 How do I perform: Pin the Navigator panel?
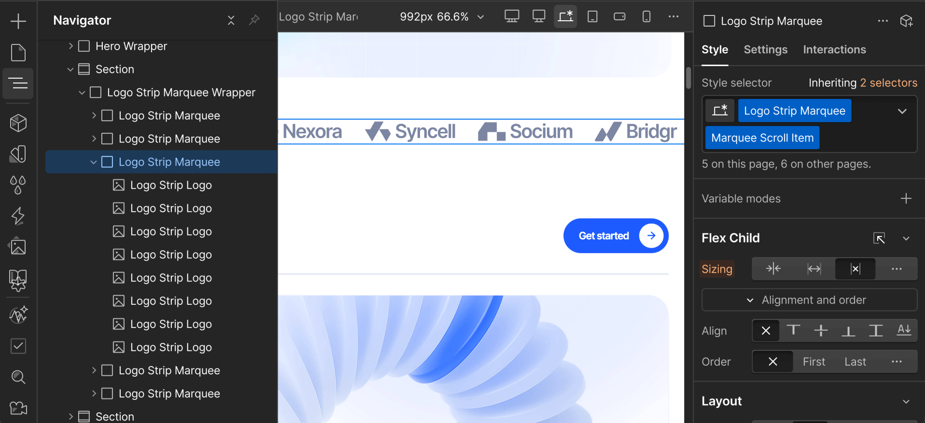point(254,20)
